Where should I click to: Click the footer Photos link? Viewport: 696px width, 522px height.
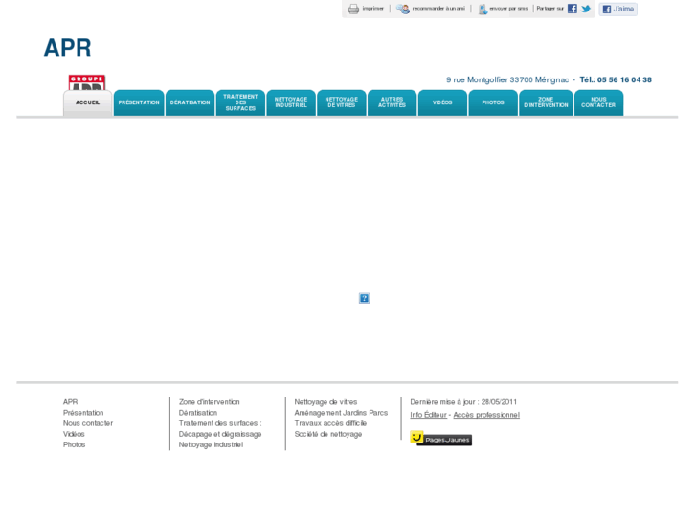coord(74,444)
